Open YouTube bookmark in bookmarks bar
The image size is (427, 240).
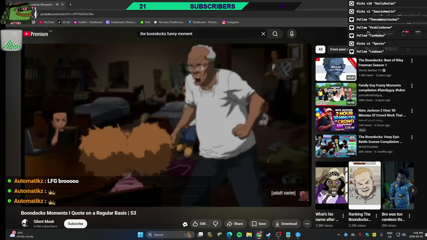[x=46, y=22]
